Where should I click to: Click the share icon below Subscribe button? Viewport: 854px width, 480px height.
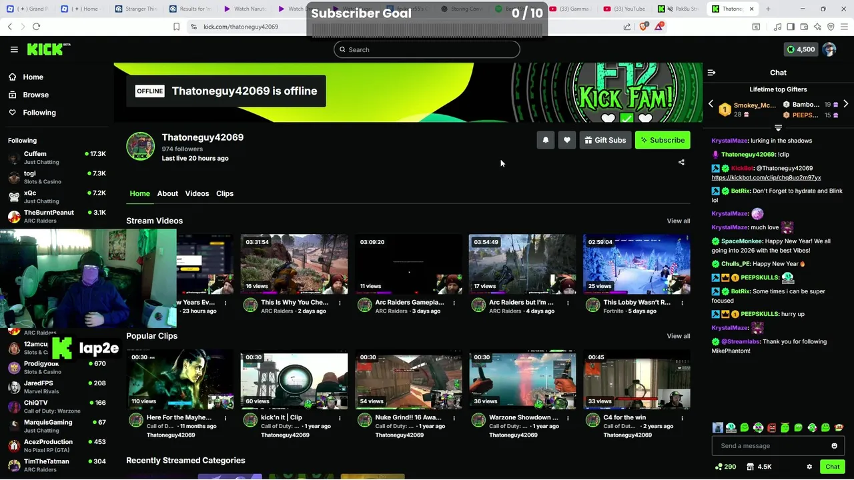[681, 162]
